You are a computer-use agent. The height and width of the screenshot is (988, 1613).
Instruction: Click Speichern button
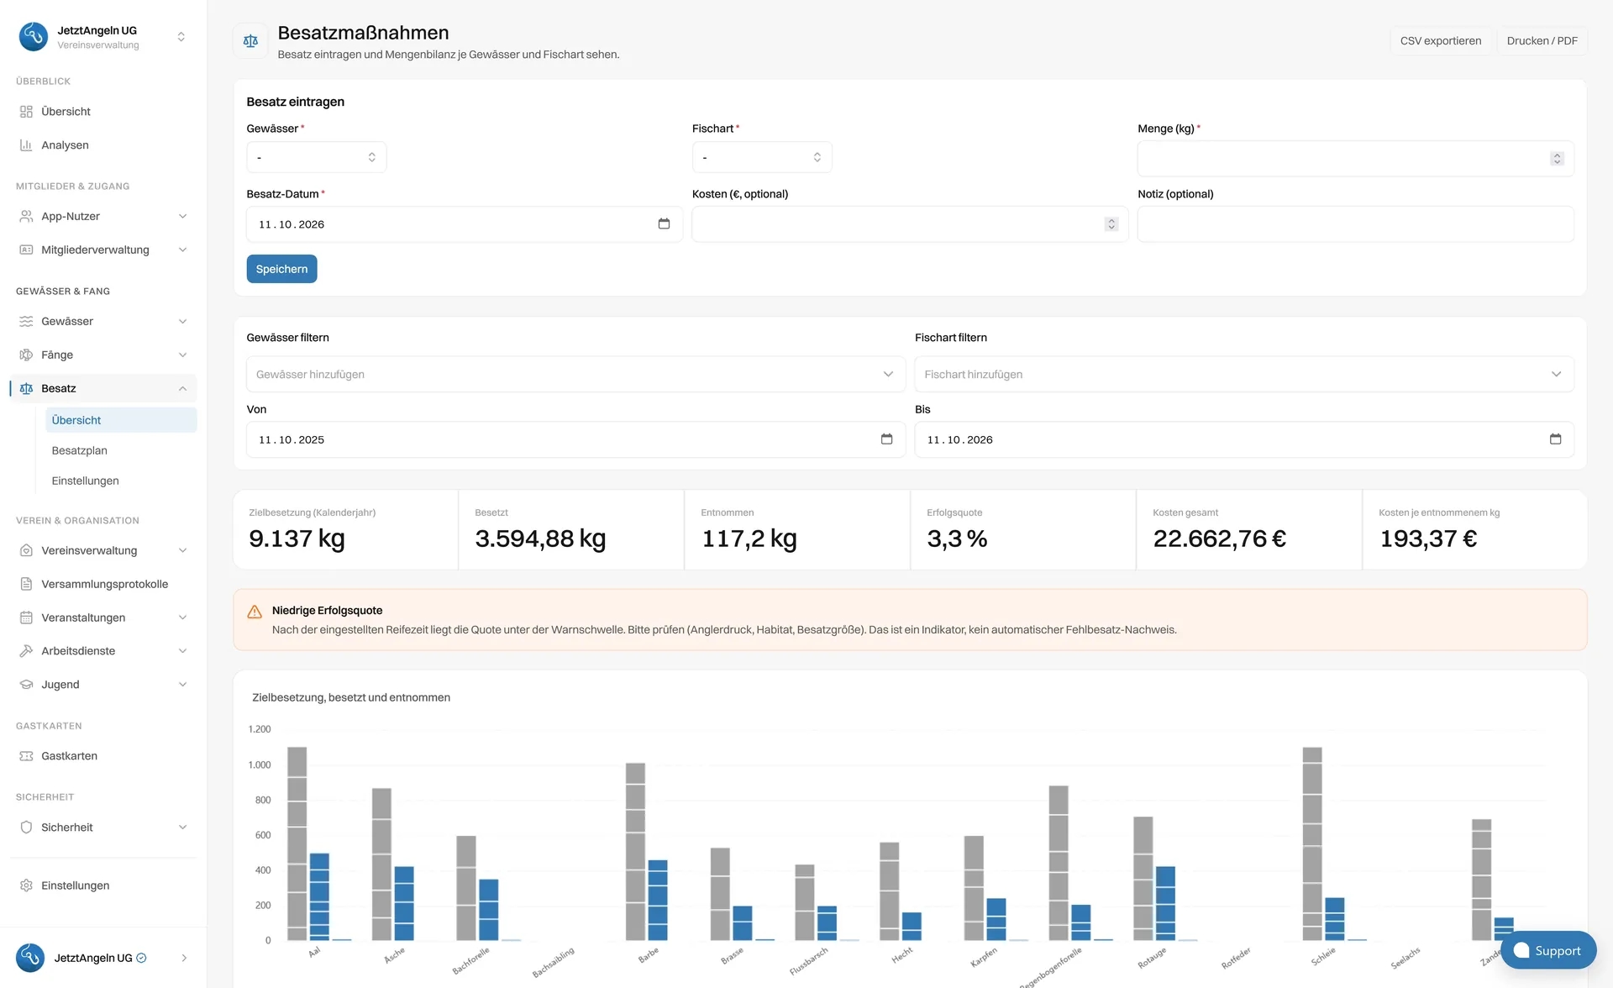(x=281, y=269)
